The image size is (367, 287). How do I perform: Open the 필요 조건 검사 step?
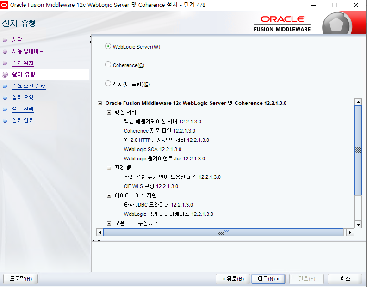(x=29, y=86)
